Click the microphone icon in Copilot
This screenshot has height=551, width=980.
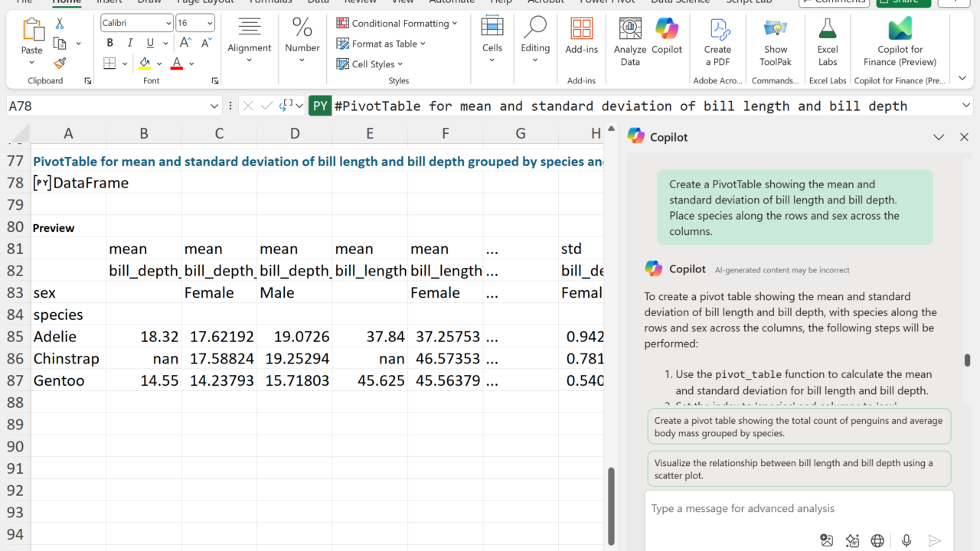coord(906,541)
